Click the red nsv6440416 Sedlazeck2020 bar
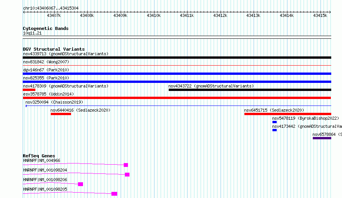Viewport: 342px width, 198px height. click(x=61, y=114)
